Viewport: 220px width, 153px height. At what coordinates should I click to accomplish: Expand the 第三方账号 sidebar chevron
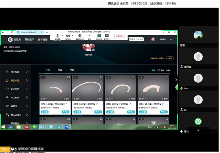click(27, 115)
